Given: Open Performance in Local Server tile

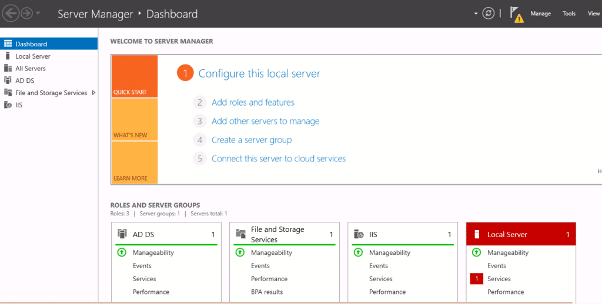Looking at the screenshot, I should (506, 292).
